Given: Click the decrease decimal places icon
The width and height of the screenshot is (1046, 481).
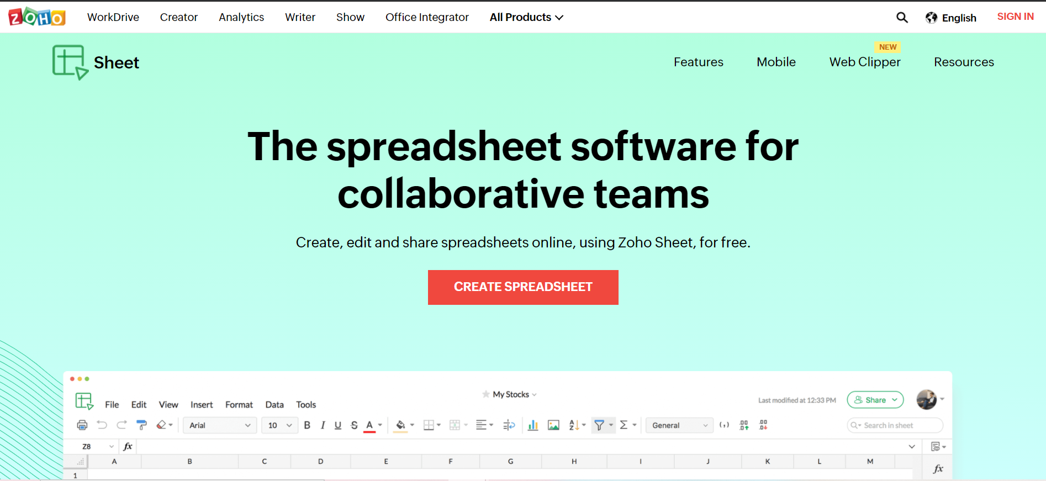Looking at the screenshot, I should pyautogui.click(x=763, y=425).
